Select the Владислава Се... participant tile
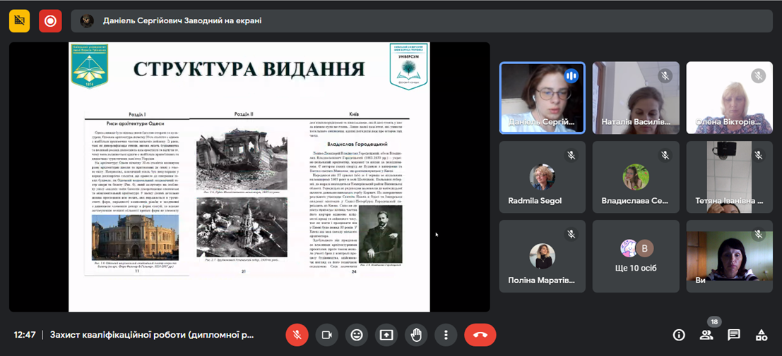Image resolution: width=782 pixels, height=356 pixels. (636, 177)
